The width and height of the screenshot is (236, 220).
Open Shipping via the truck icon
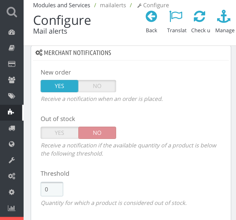12,128
